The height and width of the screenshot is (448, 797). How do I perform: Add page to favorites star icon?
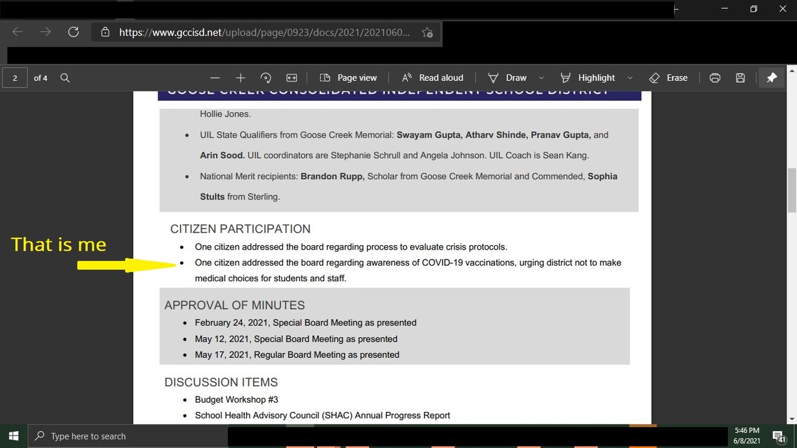[427, 32]
